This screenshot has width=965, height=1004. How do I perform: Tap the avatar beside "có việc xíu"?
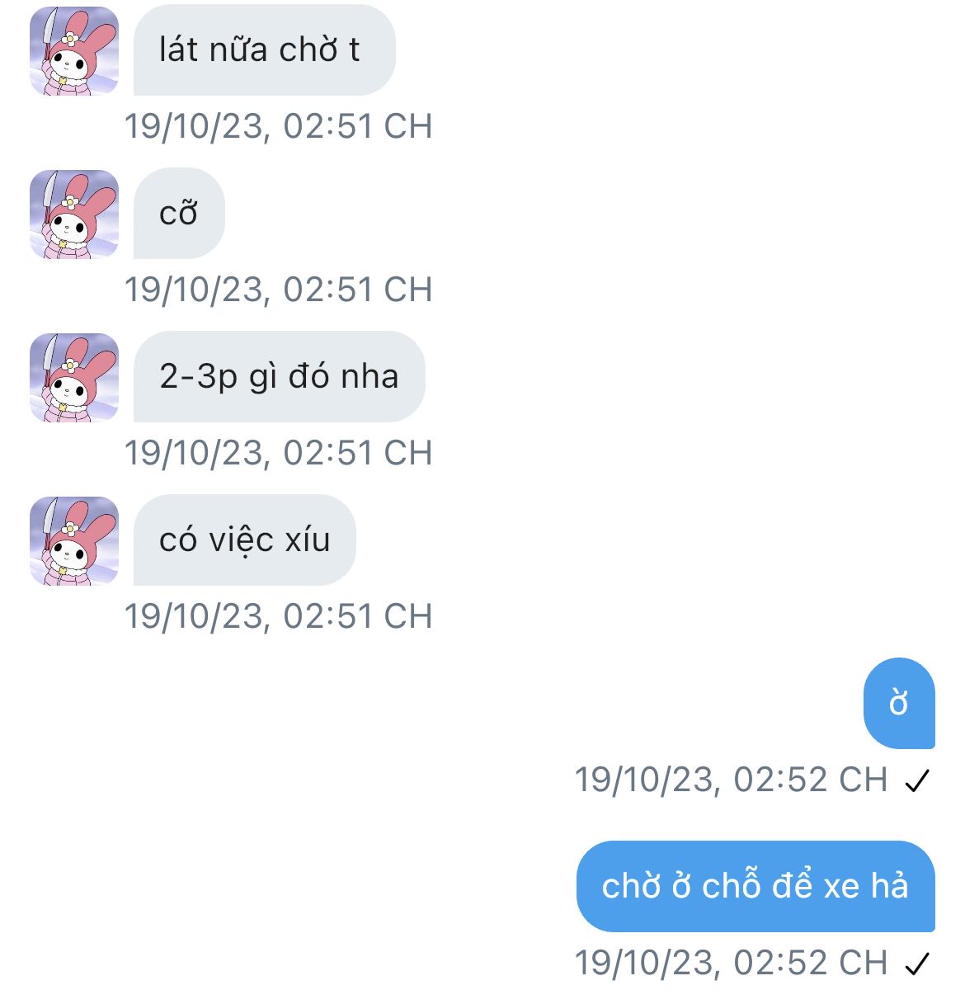tap(74, 541)
